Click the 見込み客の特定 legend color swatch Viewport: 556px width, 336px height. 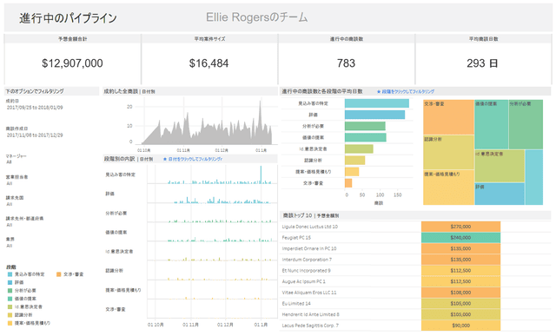click(10, 274)
